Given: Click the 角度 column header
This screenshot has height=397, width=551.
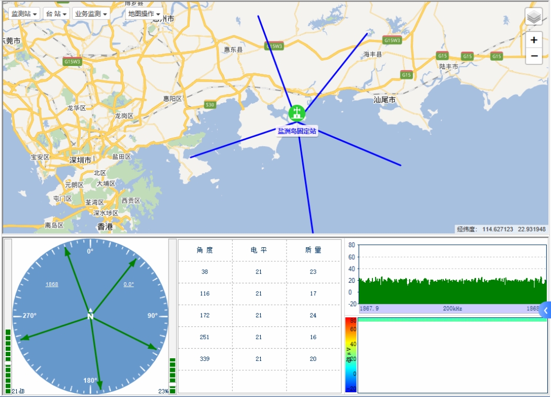Looking at the screenshot, I should [205, 250].
